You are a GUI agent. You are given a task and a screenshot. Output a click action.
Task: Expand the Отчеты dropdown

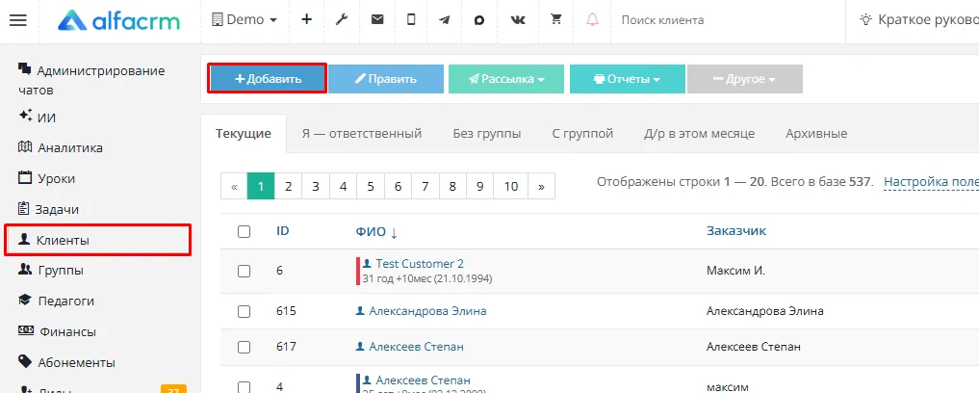pyautogui.click(x=628, y=79)
